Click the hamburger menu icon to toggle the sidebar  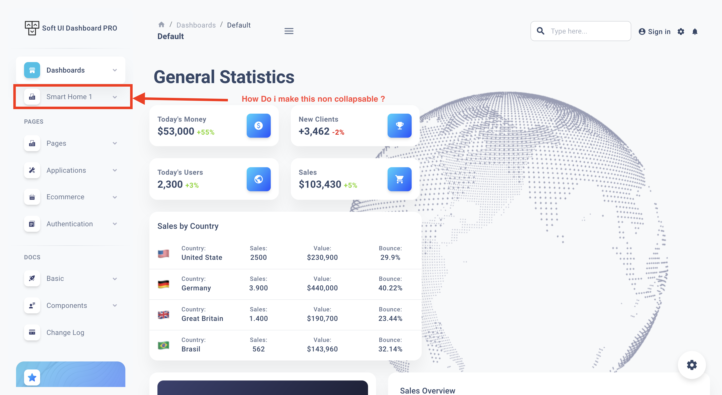tap(289, 31)
